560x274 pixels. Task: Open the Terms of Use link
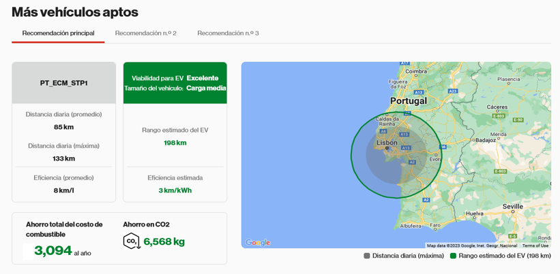(535, 245)
